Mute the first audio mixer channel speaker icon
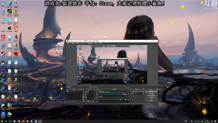218x123 pixels. pyautogui.click(x=126, y=94)
